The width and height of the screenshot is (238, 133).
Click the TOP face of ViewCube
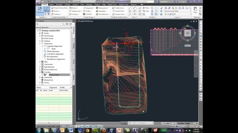187,33
